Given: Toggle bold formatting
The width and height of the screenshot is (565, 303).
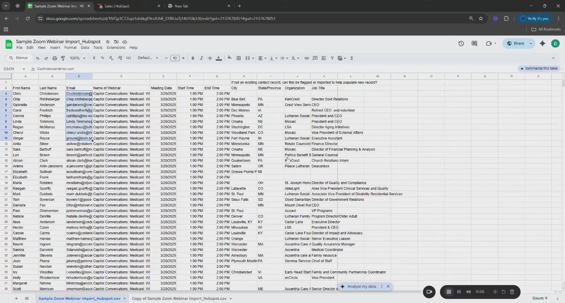Looking at the screenshot, I should [x=193, y=58].
